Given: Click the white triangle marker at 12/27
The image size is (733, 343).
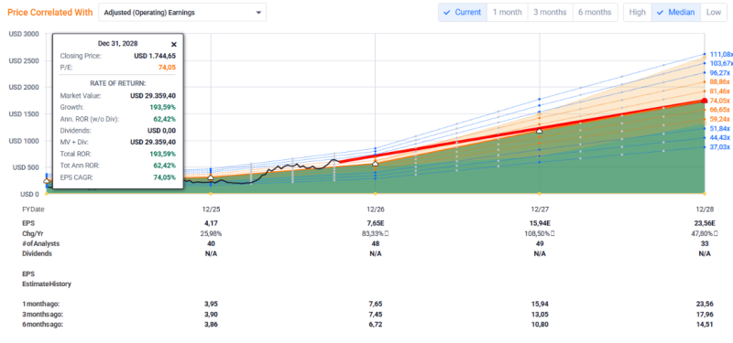Looking at the screenshot, I should tap(540, 131).
